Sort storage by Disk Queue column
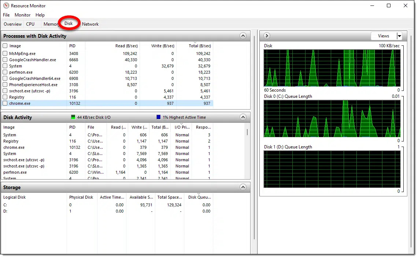The image size is (418, 258). (x=199, y=197)
